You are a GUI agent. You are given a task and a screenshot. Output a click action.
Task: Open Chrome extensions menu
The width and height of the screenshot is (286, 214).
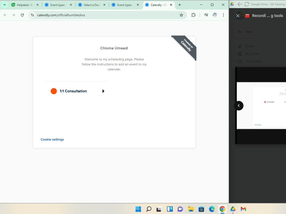click(193, 15)
